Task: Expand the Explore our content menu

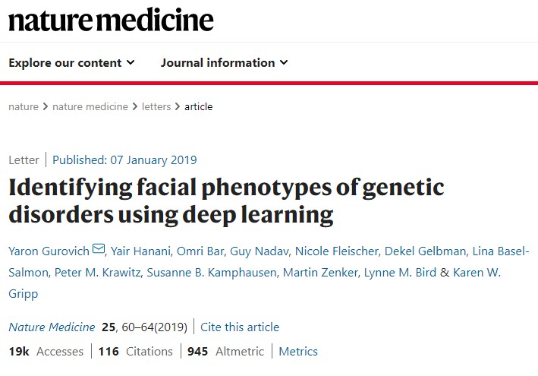Action: click(x=71, y=63)
